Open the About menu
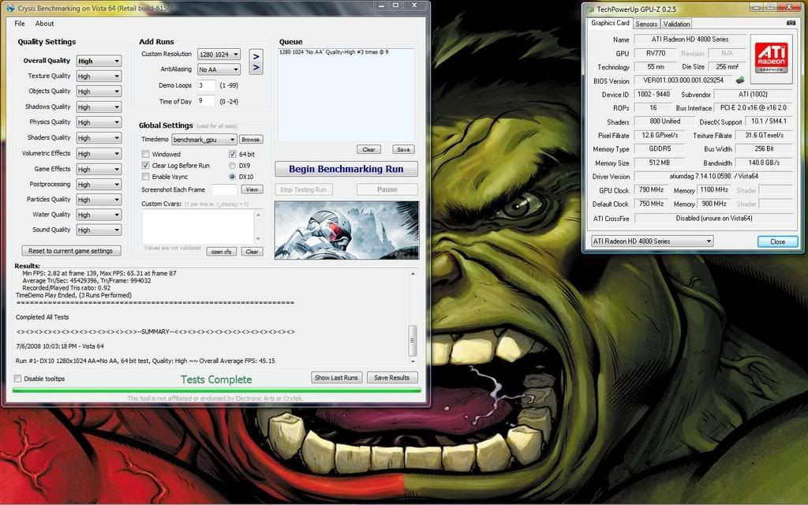 pos(44,24)
